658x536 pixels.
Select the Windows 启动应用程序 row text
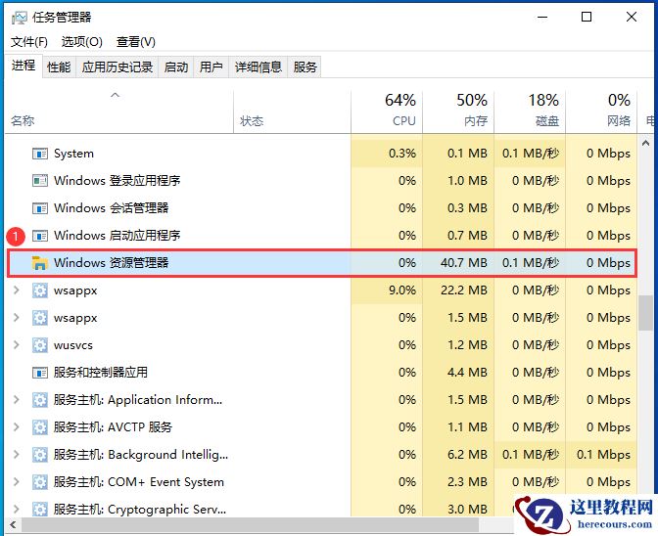point(117,236)
